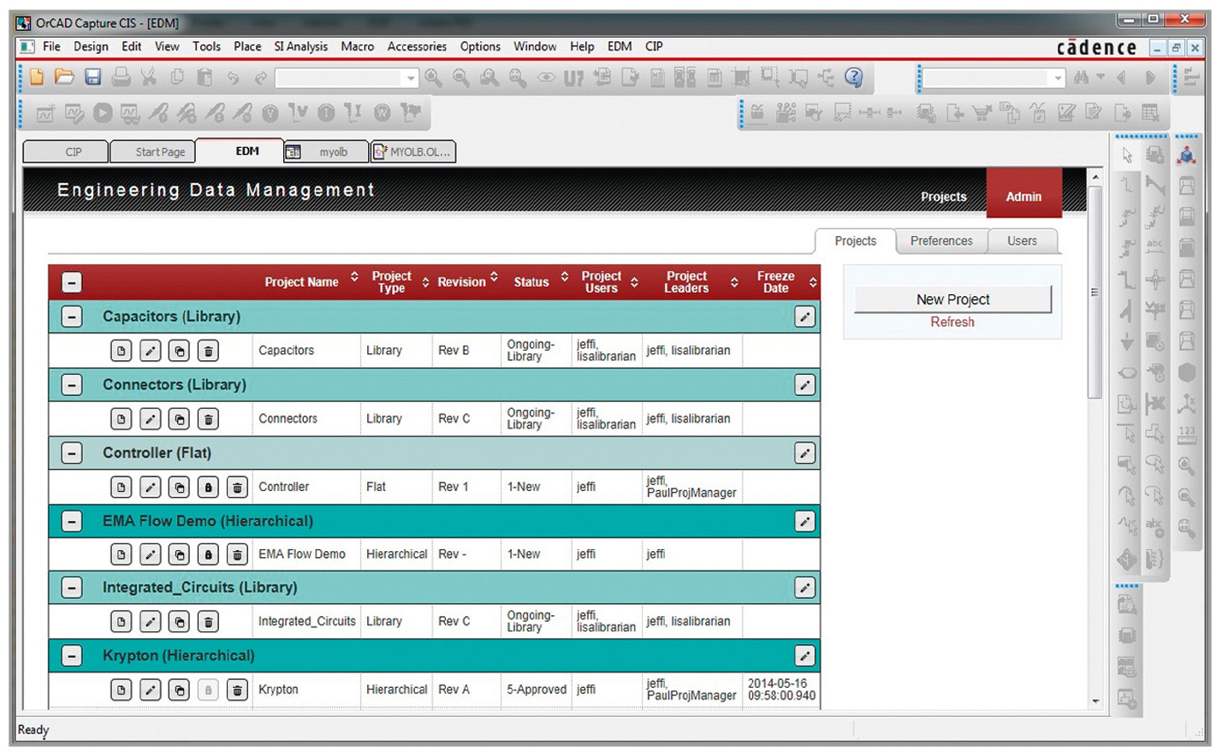Delete the Capacitors project with trash icon
This screenshot has width=1216, height=752.
(208, 351)
